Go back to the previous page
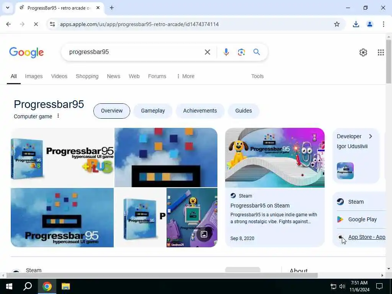Viewport: 392px width, 294px height. pos(8,24)
